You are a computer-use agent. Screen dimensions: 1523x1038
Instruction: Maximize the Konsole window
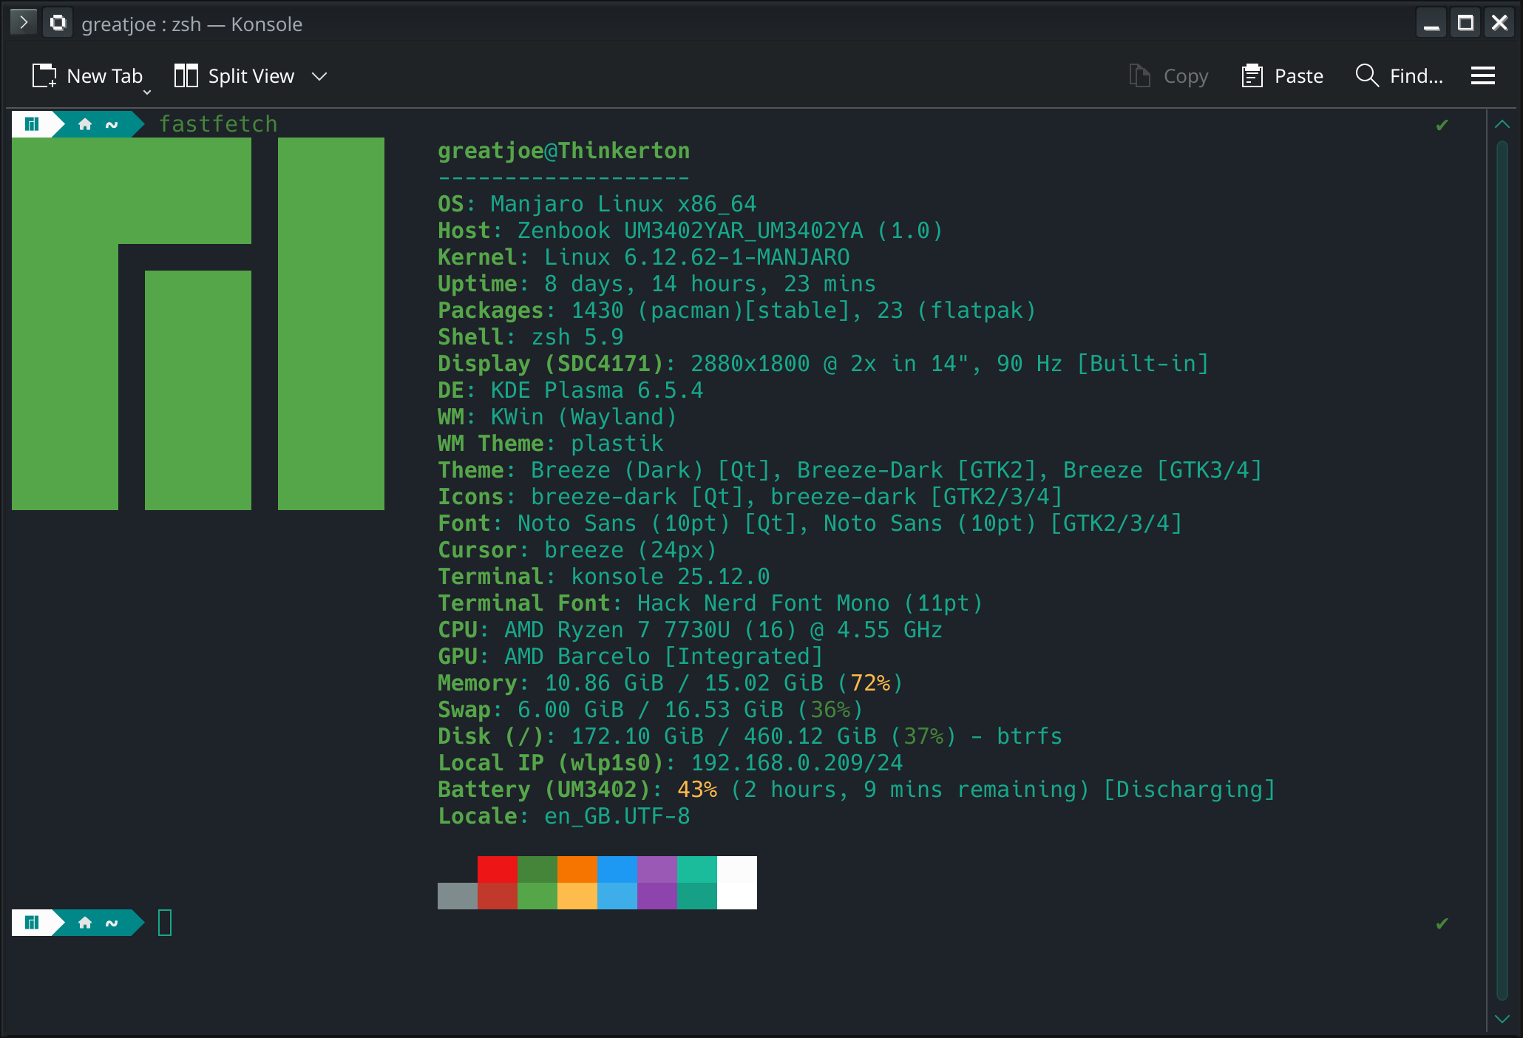[1465, 24]
